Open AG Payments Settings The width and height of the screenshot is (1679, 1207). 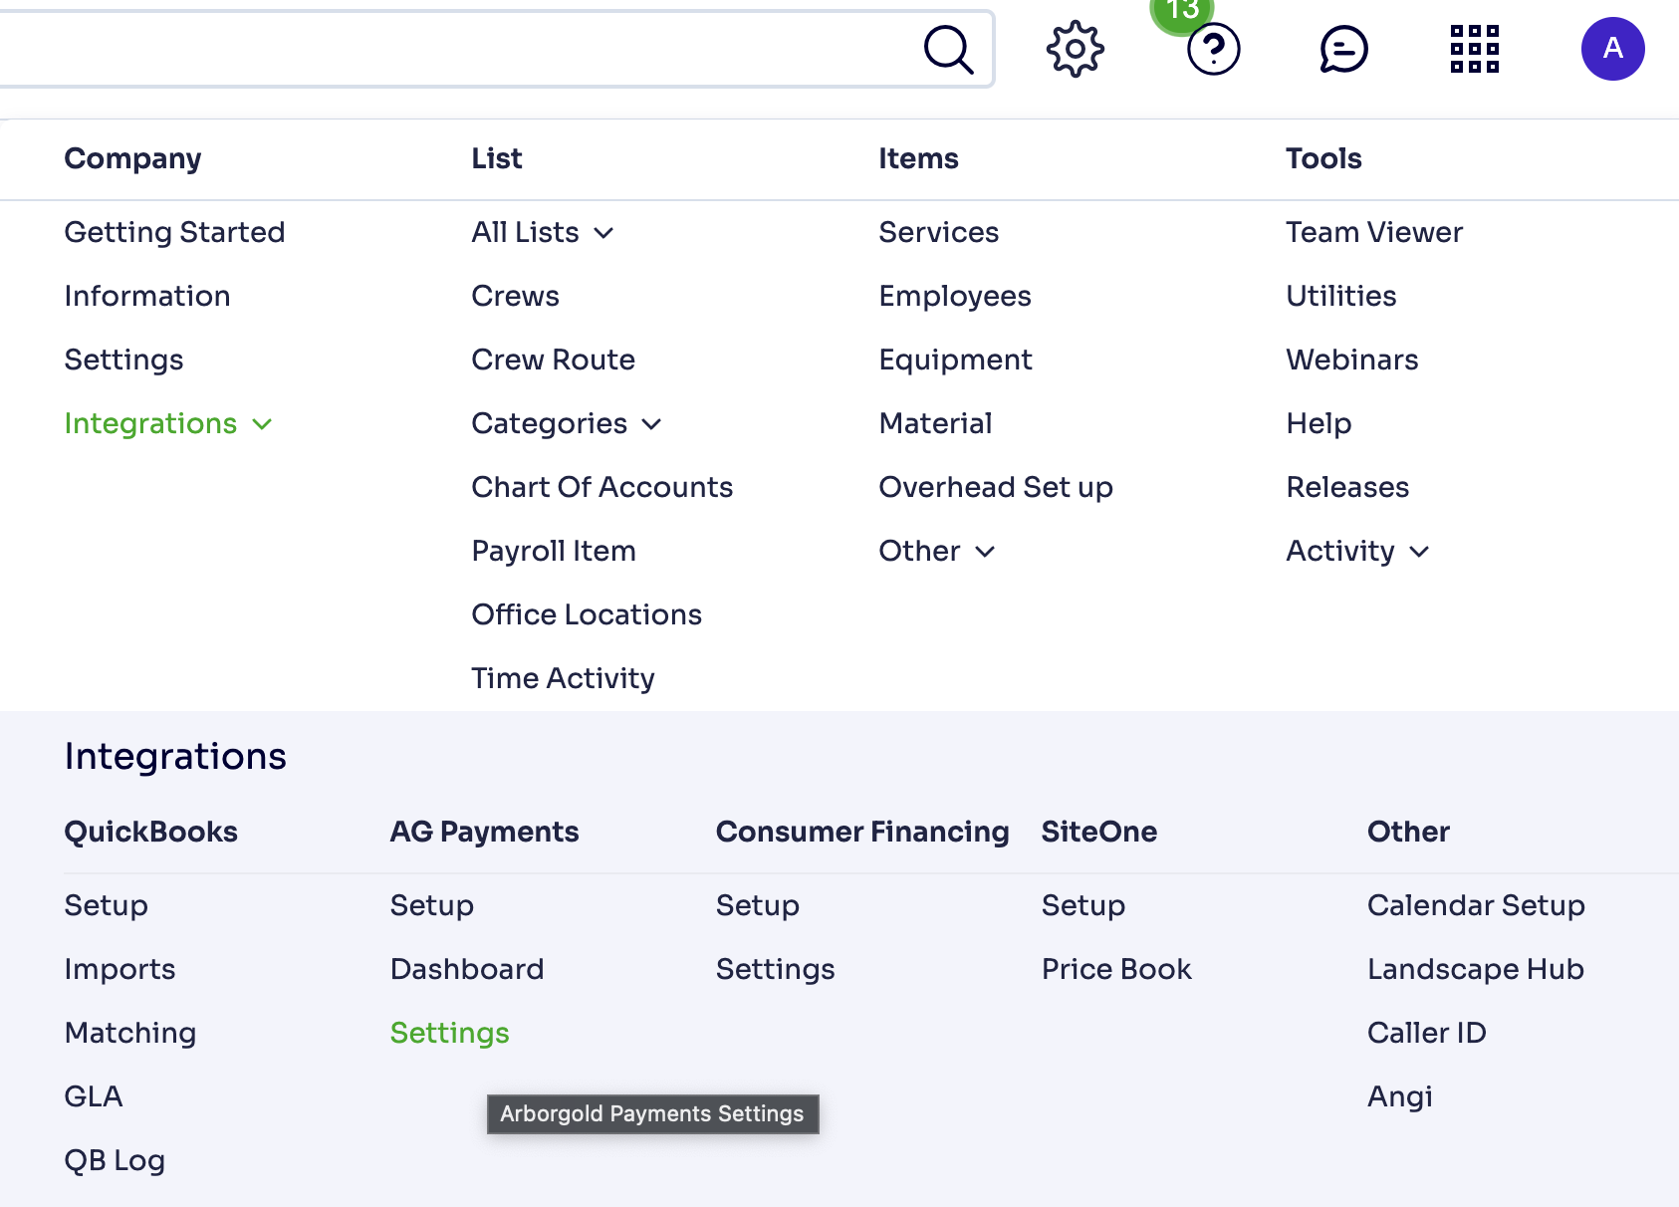click(x=449, y=1033)
